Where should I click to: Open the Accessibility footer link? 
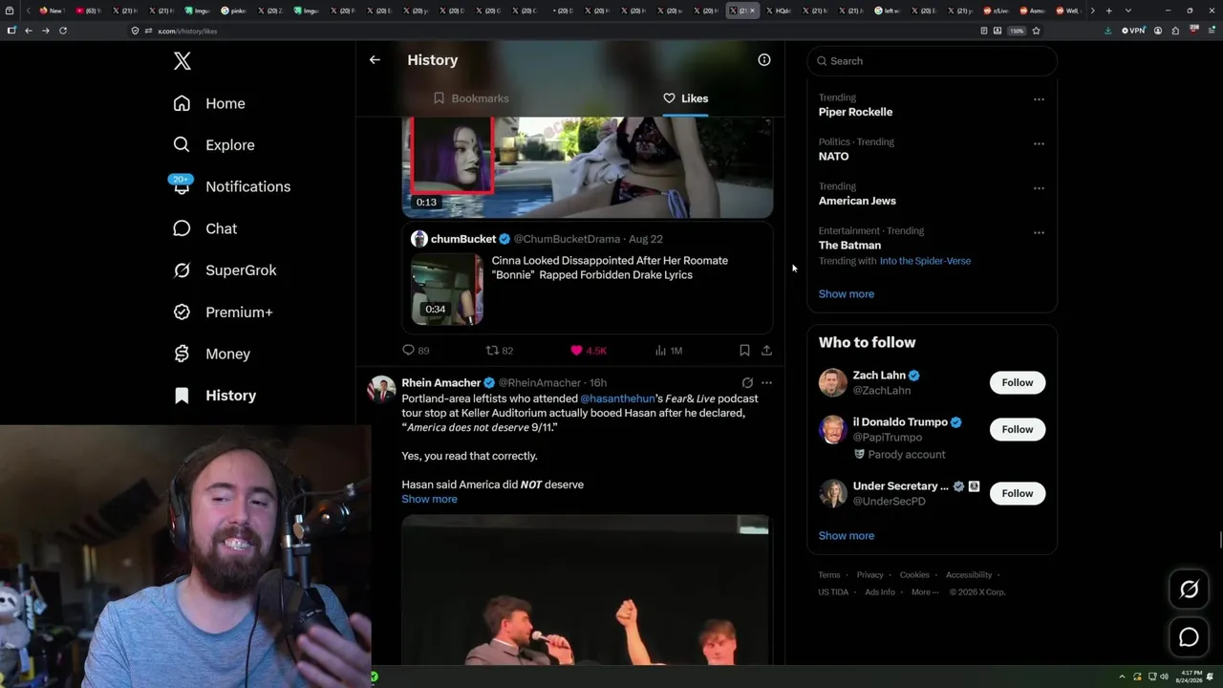[x=969, y=575]
